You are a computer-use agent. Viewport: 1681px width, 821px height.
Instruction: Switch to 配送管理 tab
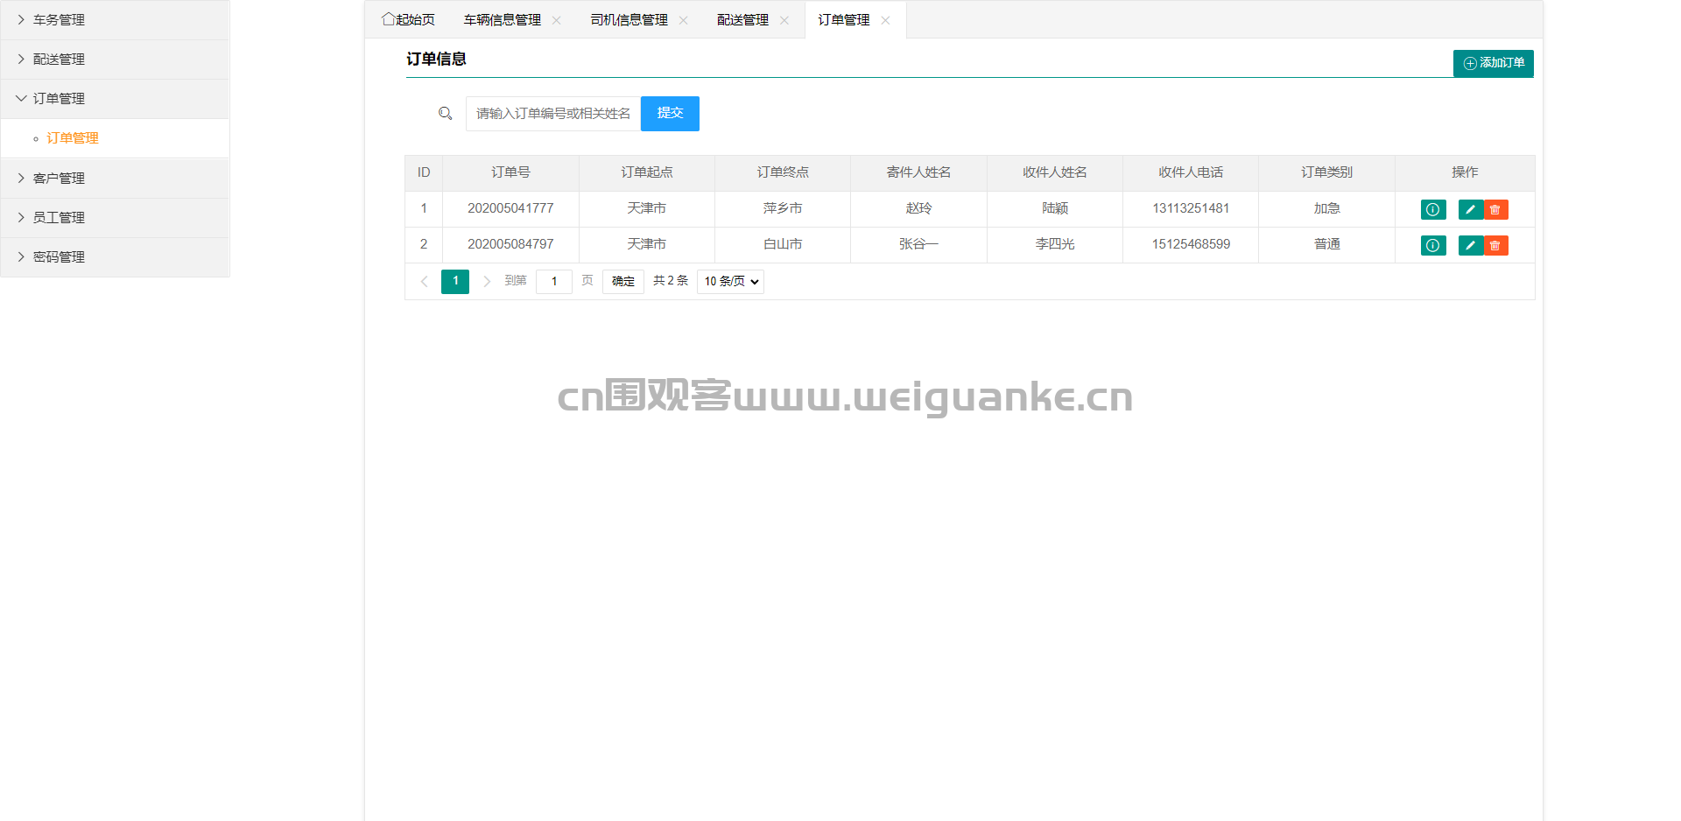[x=742, y=20]
